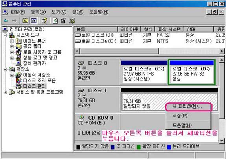This screenshot has height=159, width=226.
Task: Select the 로컬 디스크 (D:) FAT32 partition block
Action: pyautogui.click(x=192, y=72)
